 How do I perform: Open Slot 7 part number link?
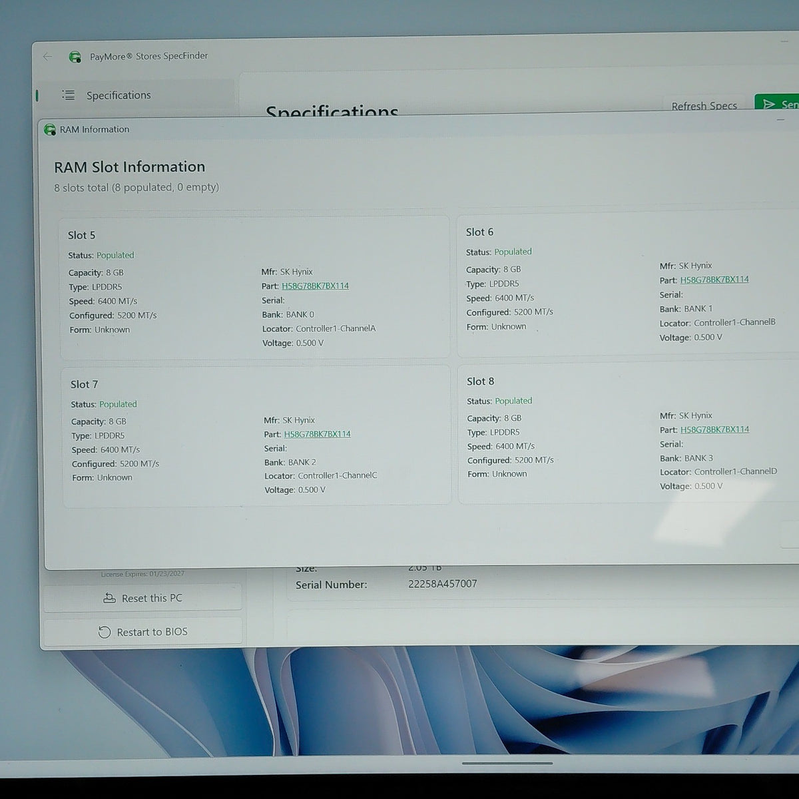[x=317, y=434]
